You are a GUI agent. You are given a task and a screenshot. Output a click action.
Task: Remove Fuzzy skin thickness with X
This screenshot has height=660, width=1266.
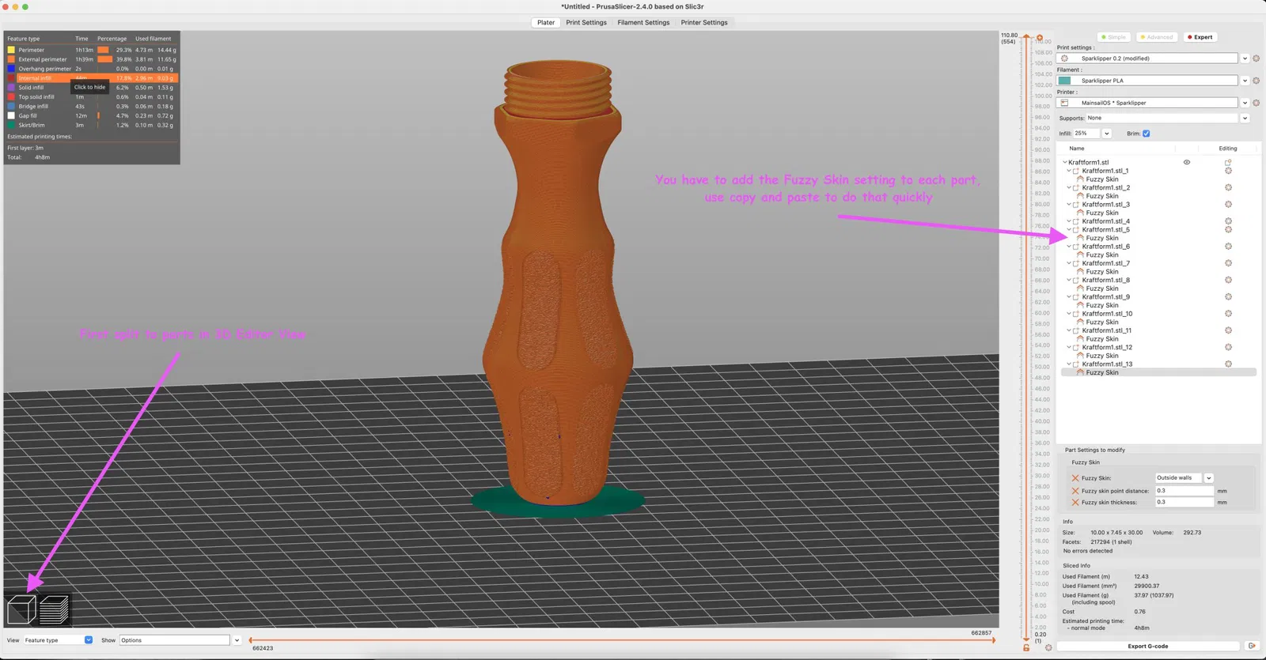1075,503
